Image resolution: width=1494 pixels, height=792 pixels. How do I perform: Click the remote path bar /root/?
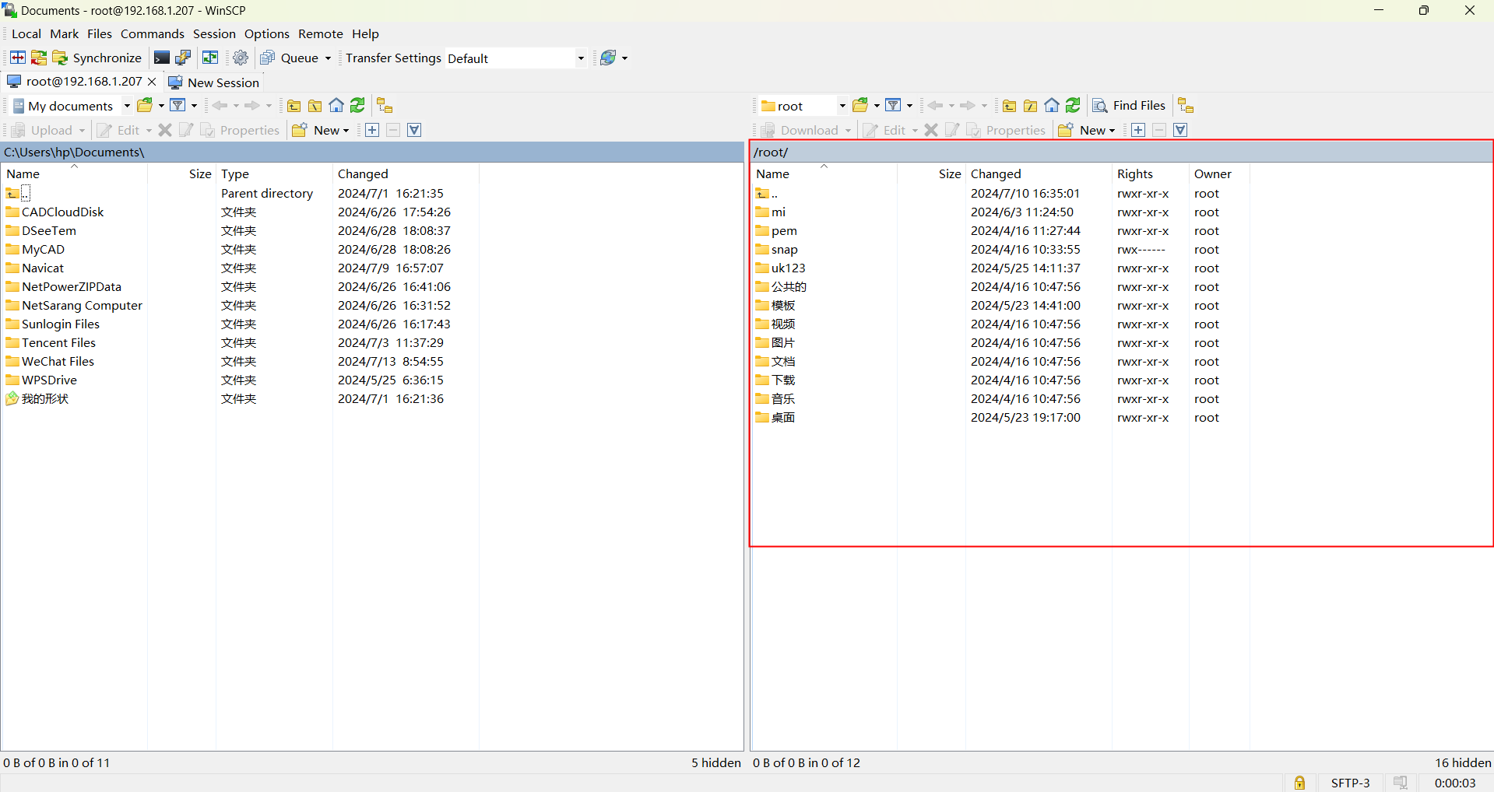point(1122,152)
